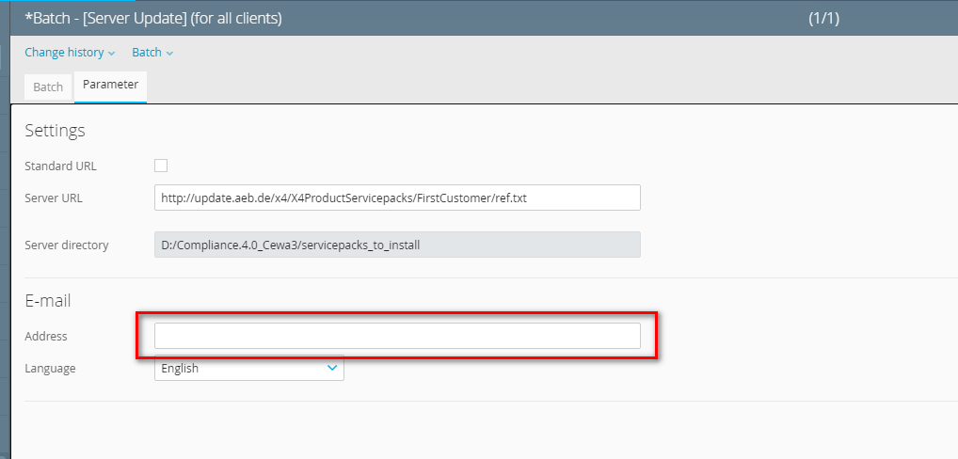The width and height of the screenshot is (958, 459).
Task: Click the Batch Server Update window title
Action: [152, 18]
